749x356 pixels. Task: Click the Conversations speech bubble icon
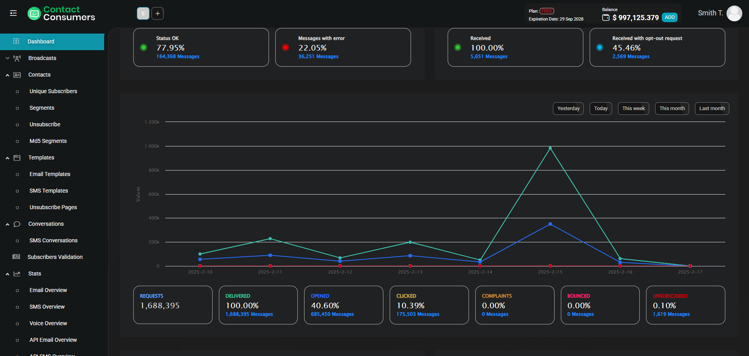click(17, 224)
